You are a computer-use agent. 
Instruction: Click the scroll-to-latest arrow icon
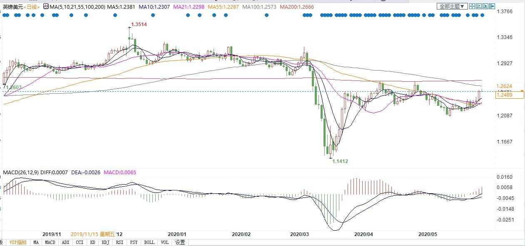(x=492, y=6)
